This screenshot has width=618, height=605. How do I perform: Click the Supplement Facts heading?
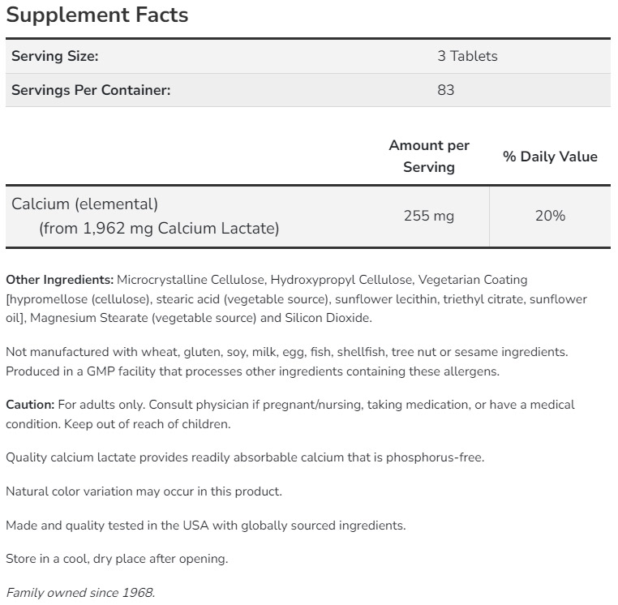click(x=97, y=15)
